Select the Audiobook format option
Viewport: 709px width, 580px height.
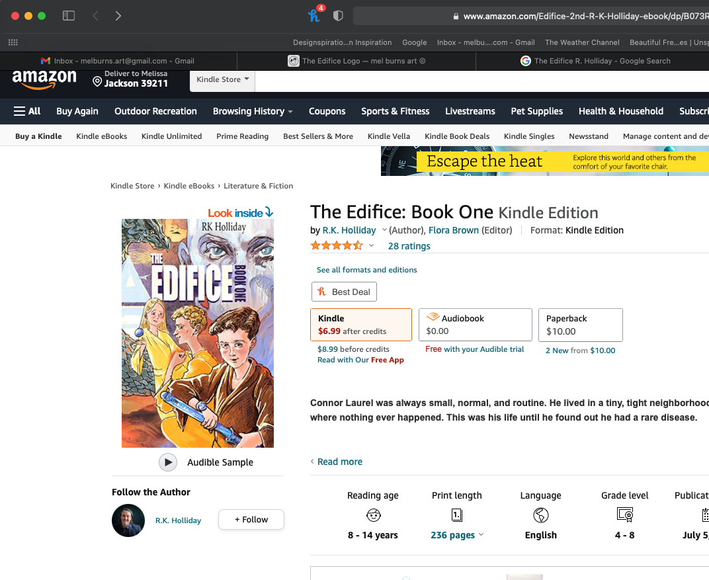(476, 325)
